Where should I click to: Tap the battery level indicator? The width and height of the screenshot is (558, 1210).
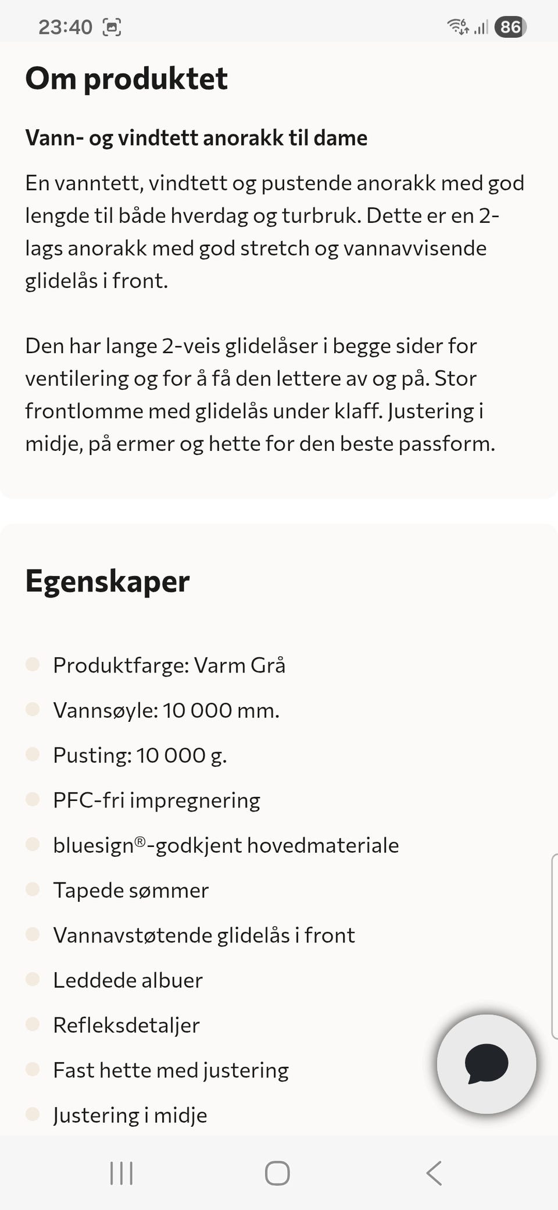click(x=510, y=27)
